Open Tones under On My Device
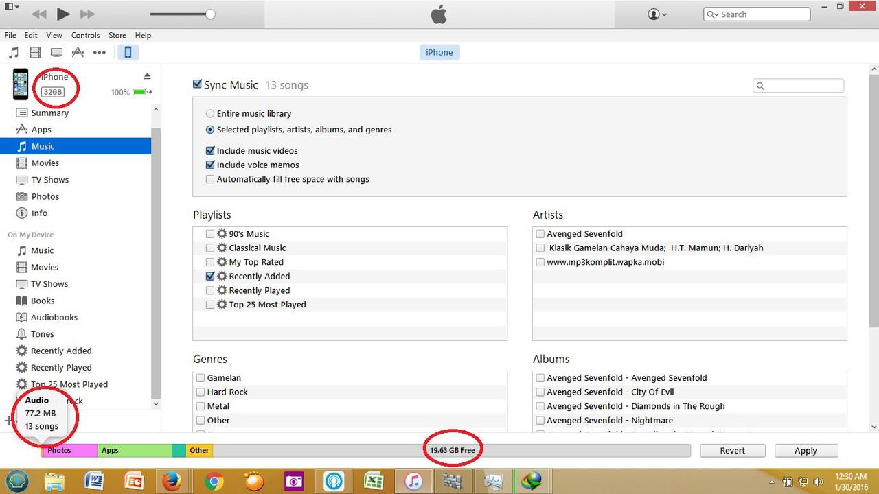Viewport: 879px width, 494px height. point(42,334)
